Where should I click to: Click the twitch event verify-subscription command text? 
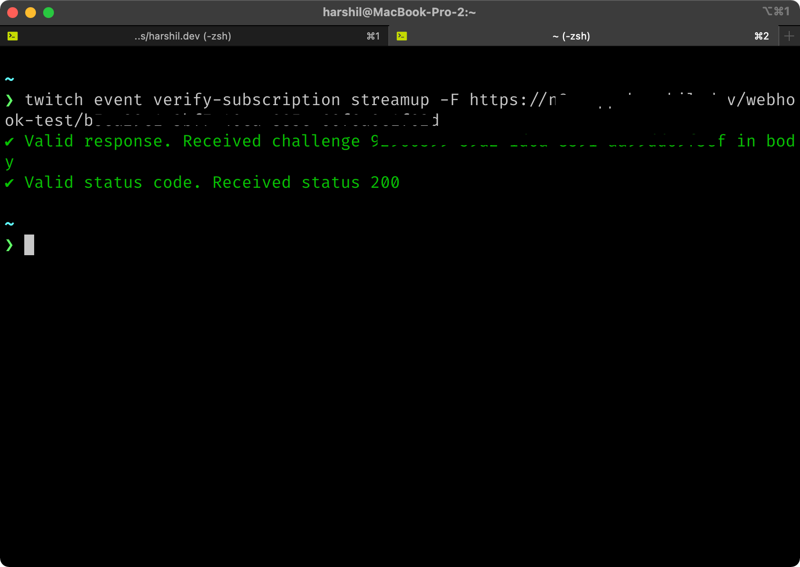[x=227, y=100]
